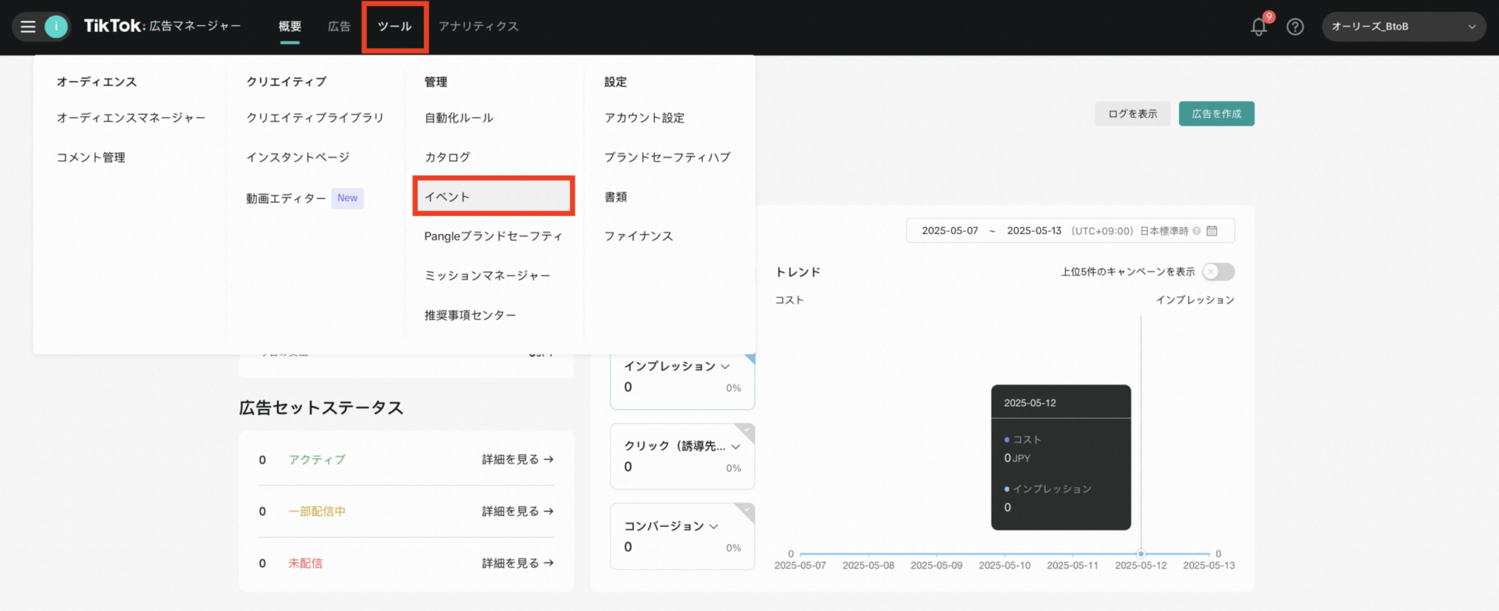Switch to the 概要 tab
The height and width of the screenshot is (611, 1499).
[x=290, y=27]
